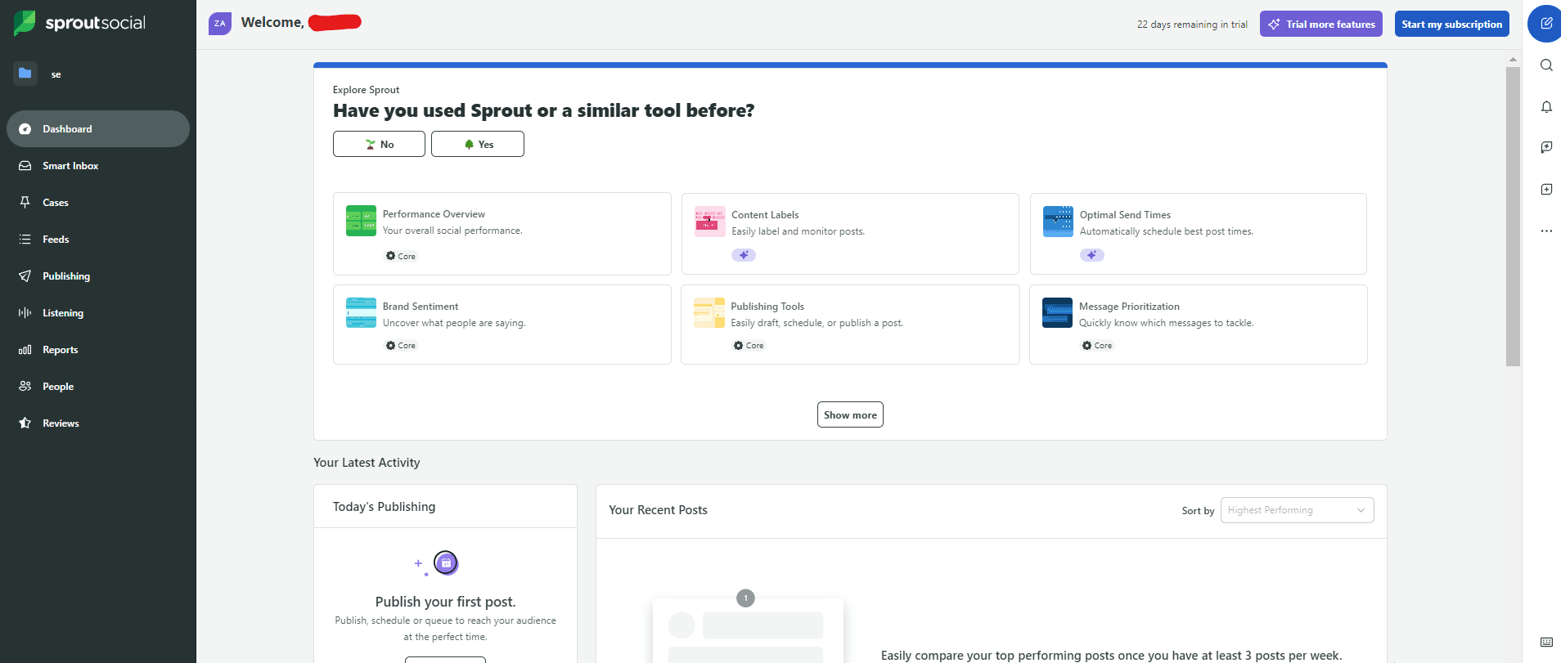
Task: Expand feature cards with Show more
Action: coord(850,414)
